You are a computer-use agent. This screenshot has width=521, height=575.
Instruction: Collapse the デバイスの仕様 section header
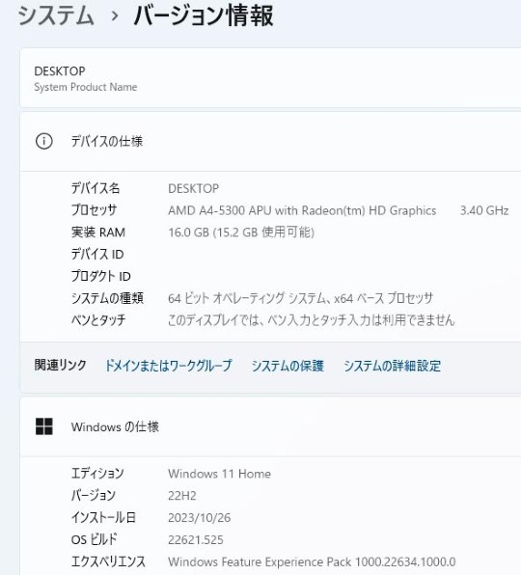click(270, 142)
